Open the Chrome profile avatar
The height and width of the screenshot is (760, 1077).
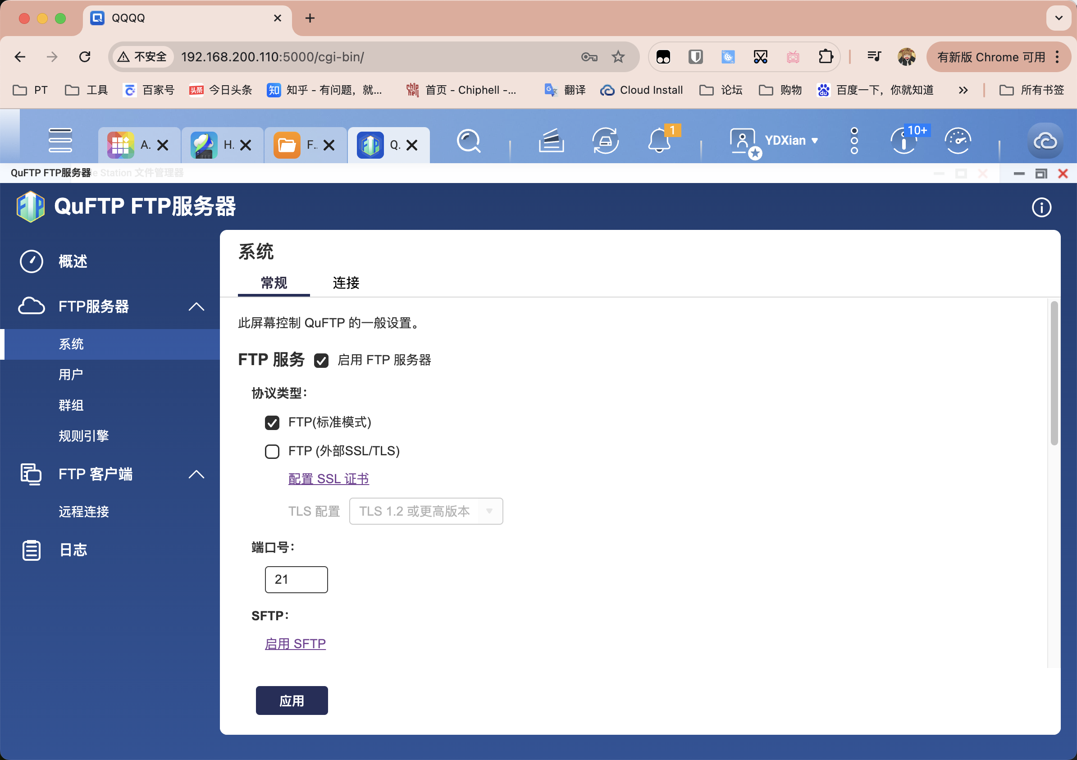click(906, 57)
